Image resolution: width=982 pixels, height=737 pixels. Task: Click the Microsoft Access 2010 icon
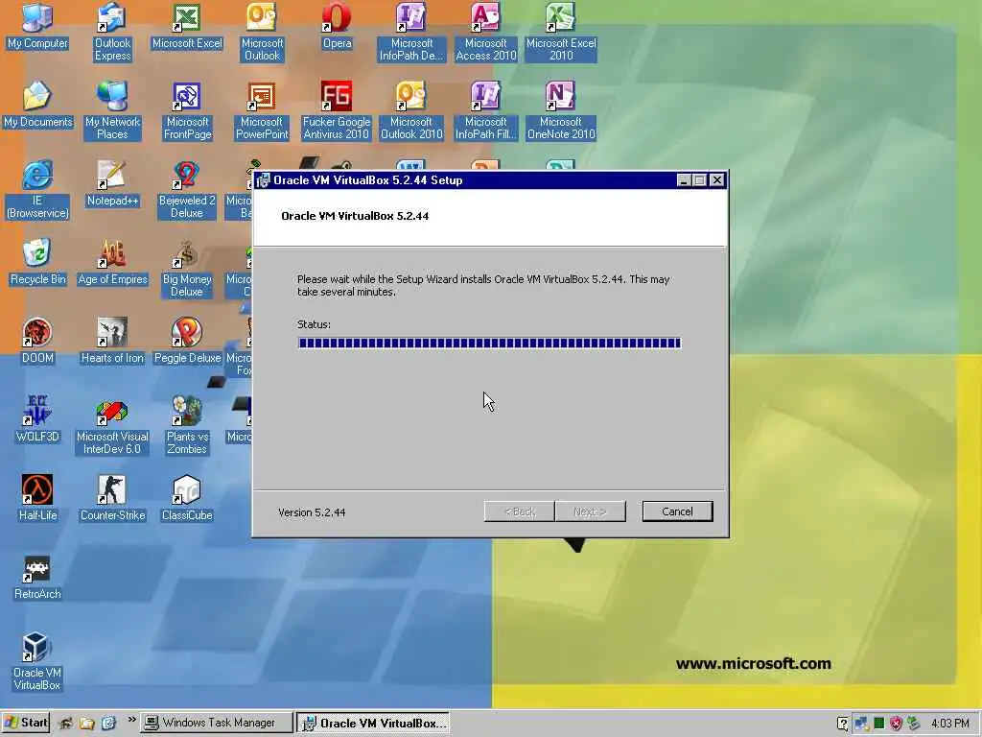coord(486,32)
